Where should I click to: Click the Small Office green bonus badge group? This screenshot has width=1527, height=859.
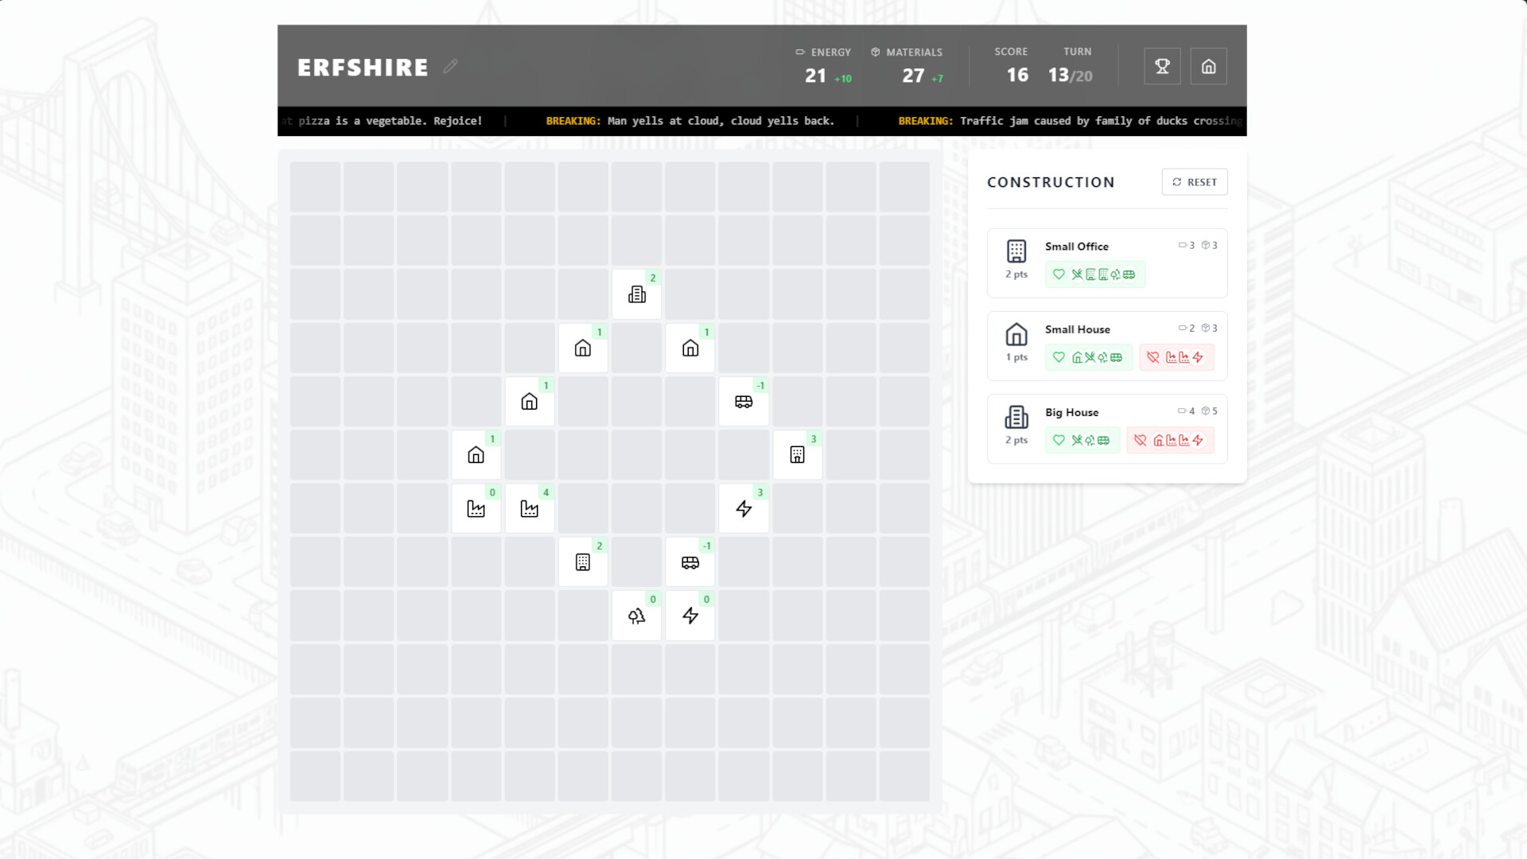(x=1095, y=274)
